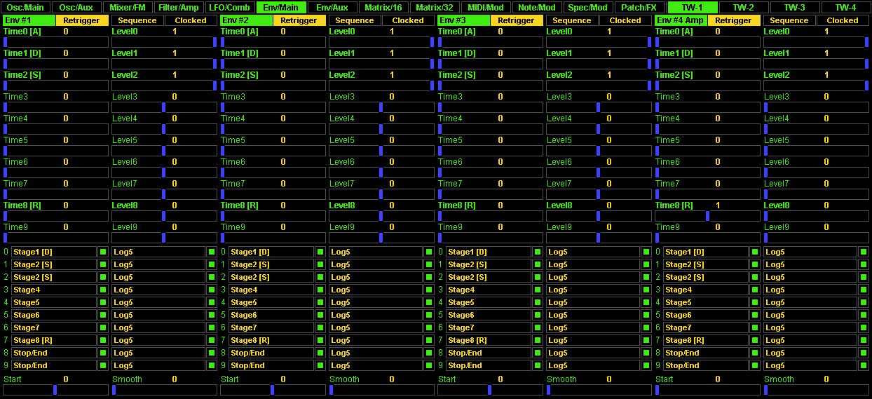Open the Stage7 selector in Env #3 row 6
This screenshot has height=399, width=872.
(x=488, y=327)
